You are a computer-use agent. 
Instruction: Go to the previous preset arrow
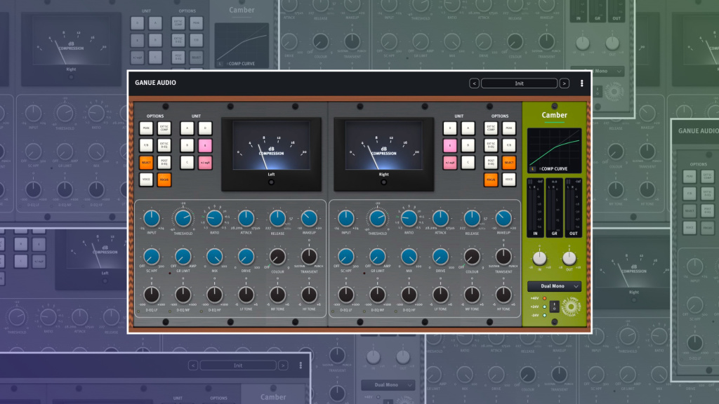click(x=474, y=83)
